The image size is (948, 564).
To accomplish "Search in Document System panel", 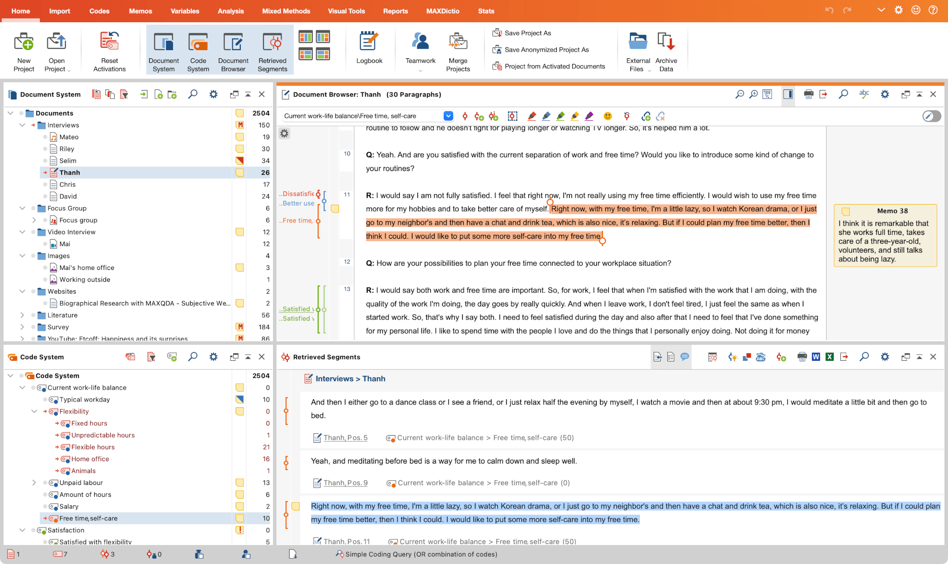I will (192, 94).
